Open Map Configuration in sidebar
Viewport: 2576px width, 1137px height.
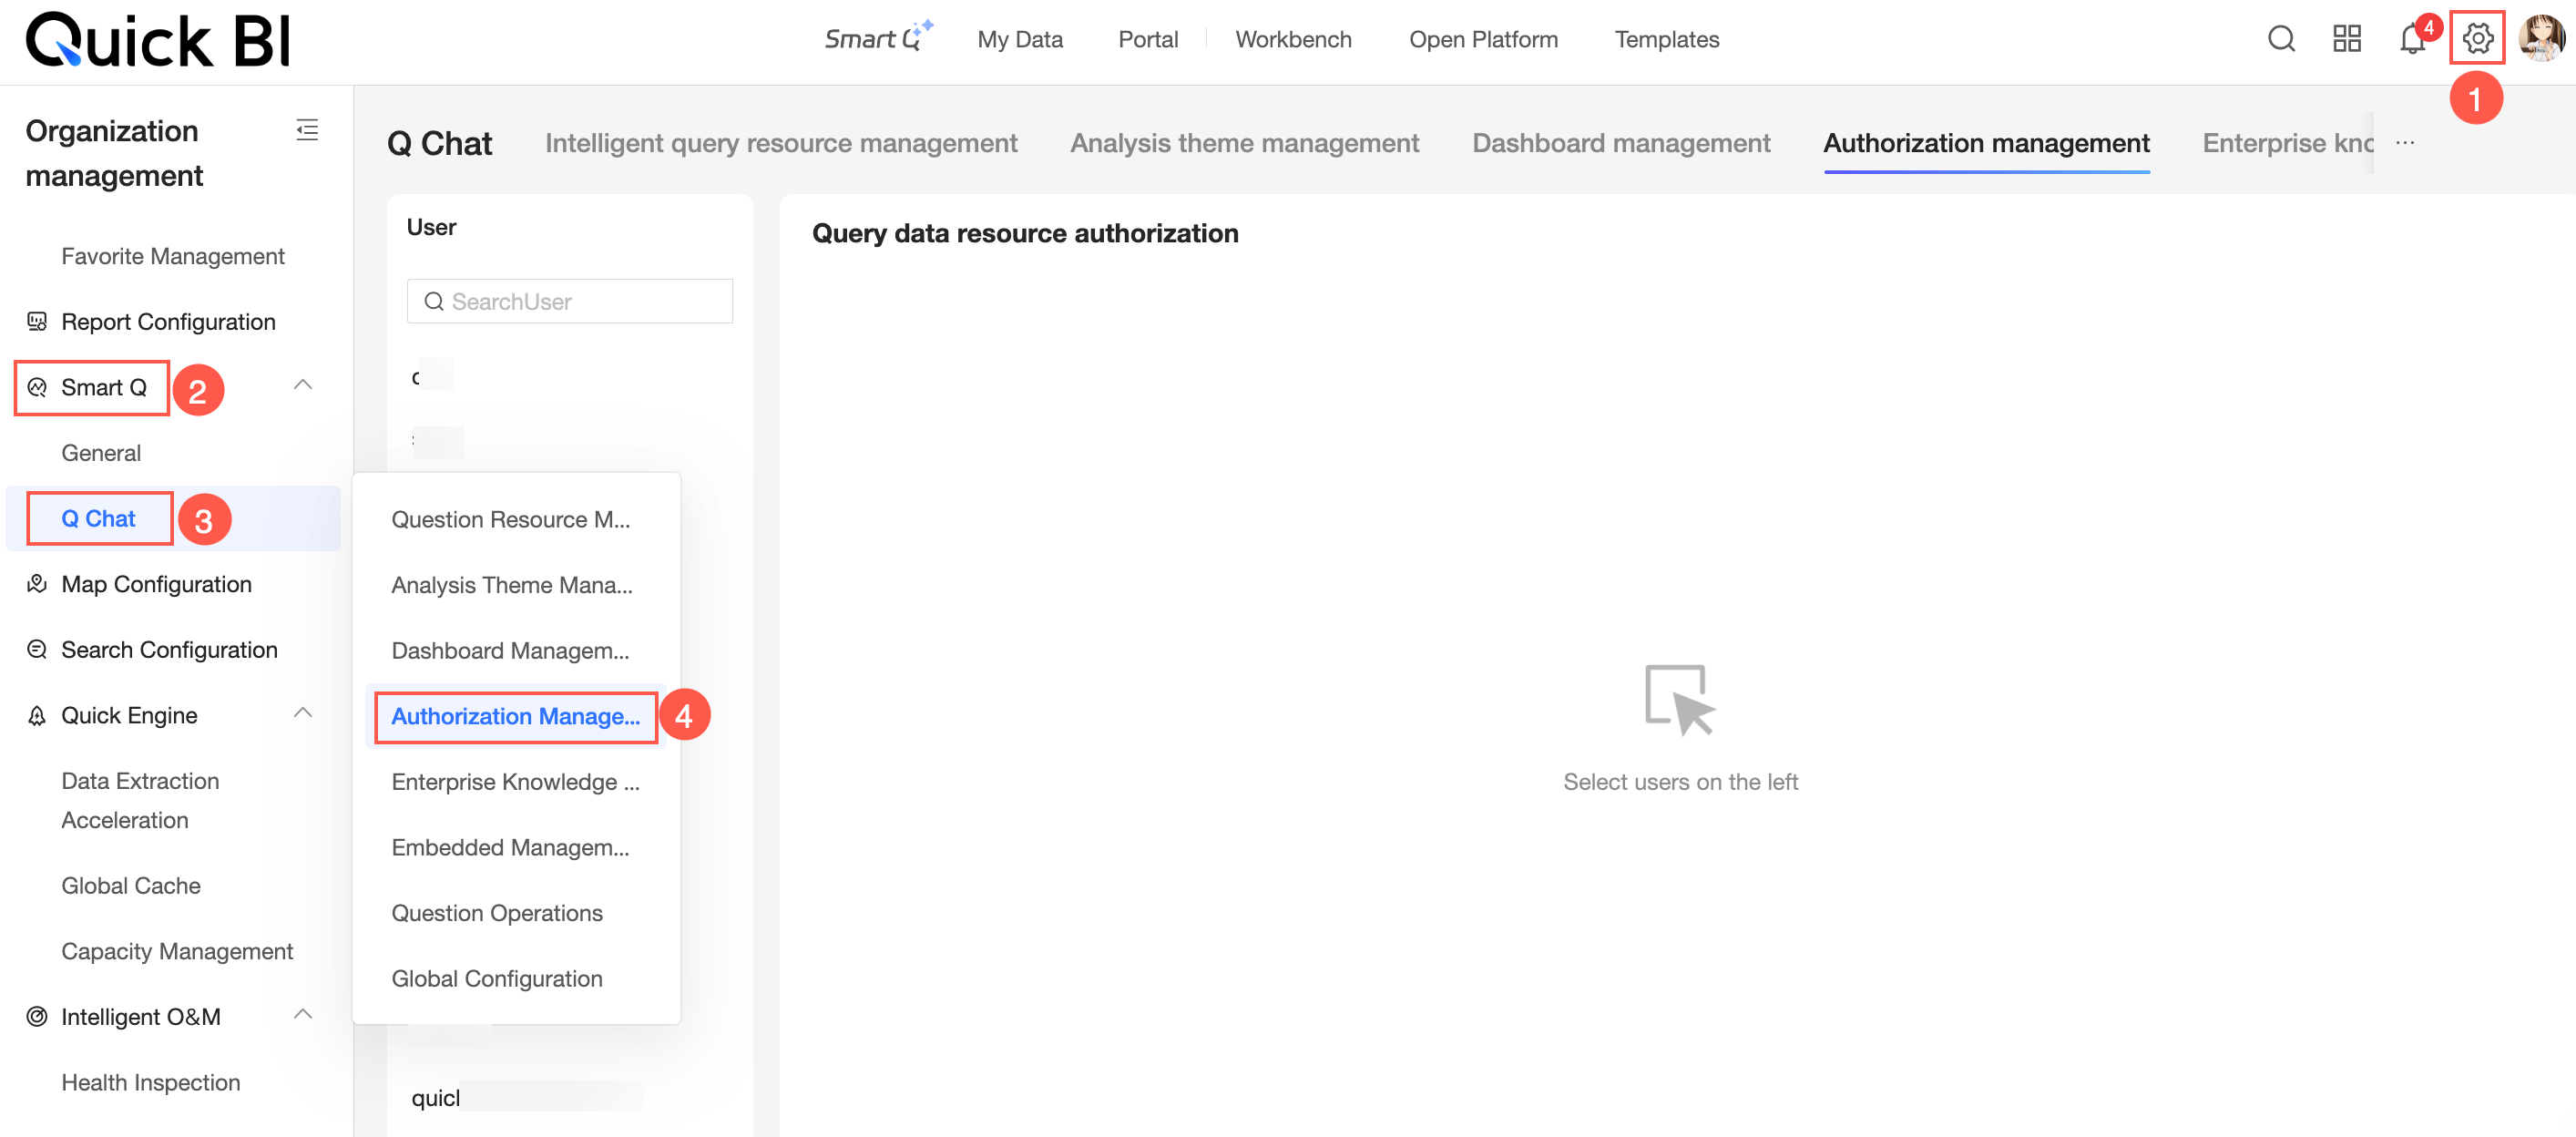[156, 584]
